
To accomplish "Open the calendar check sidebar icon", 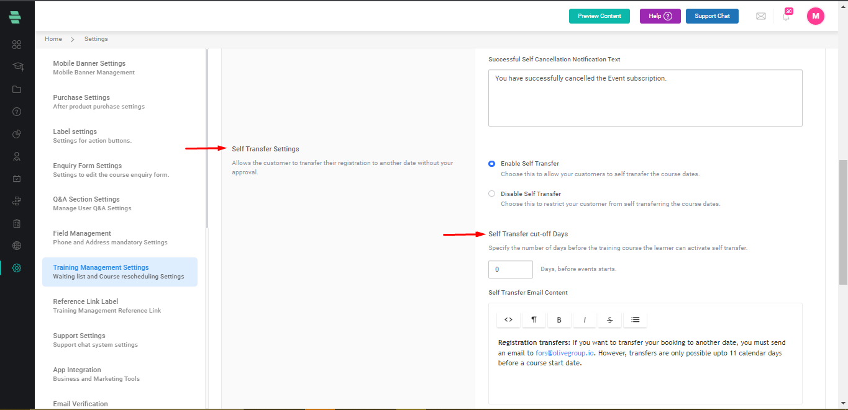I will pos(17,179).
